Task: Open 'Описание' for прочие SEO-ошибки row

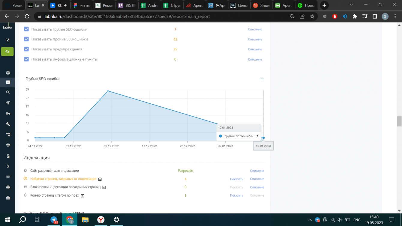Action: 255,39
